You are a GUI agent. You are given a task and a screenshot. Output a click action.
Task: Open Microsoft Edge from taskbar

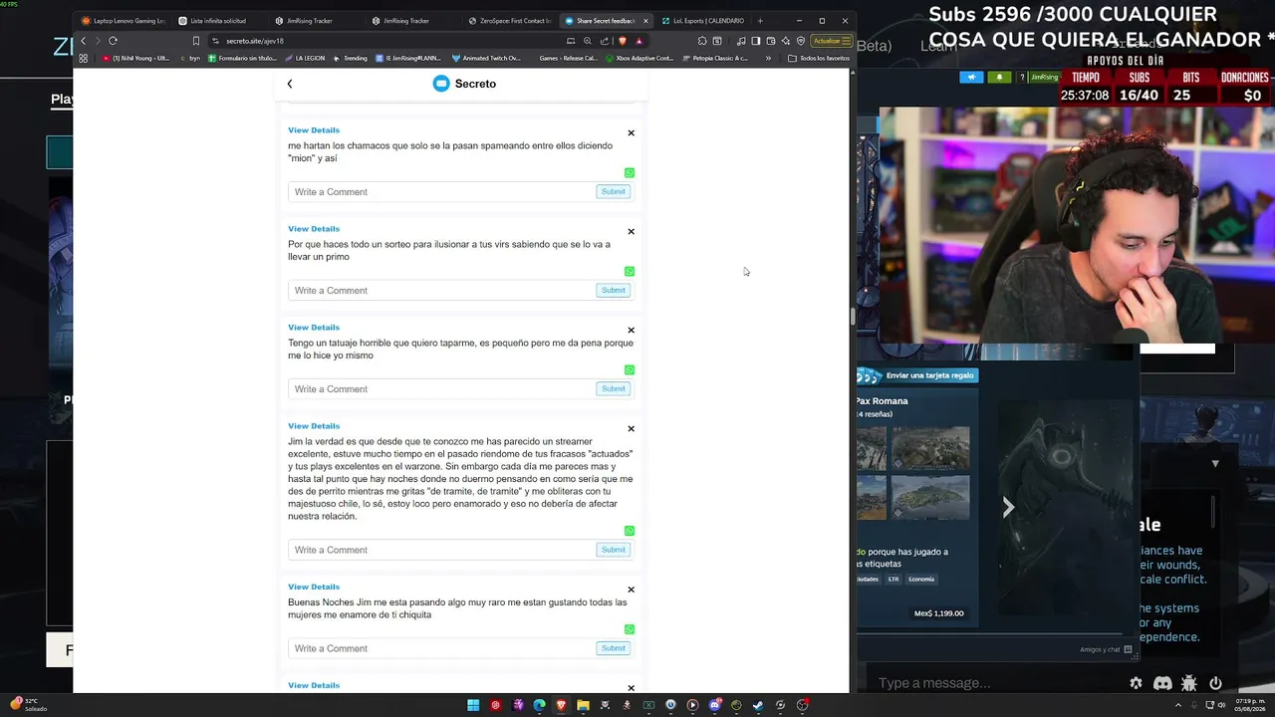tap(539, 705)
